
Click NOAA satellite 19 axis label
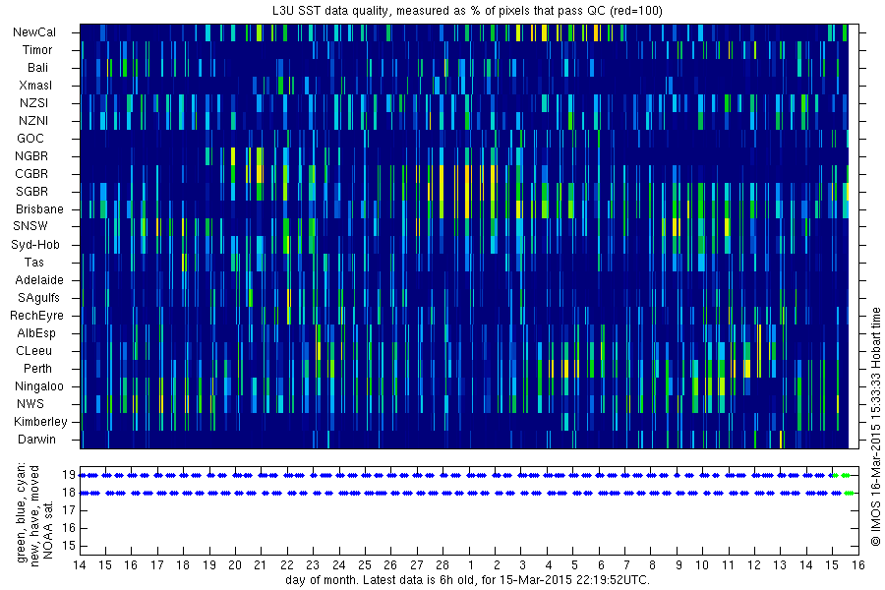point(69,475)
